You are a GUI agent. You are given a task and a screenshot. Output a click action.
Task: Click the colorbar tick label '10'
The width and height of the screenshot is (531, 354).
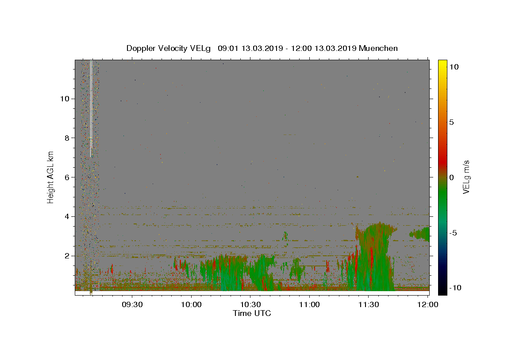click(454, 66)
